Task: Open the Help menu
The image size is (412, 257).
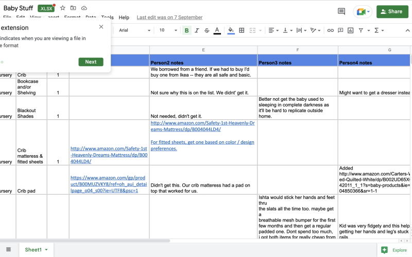Action: (124, 17)
